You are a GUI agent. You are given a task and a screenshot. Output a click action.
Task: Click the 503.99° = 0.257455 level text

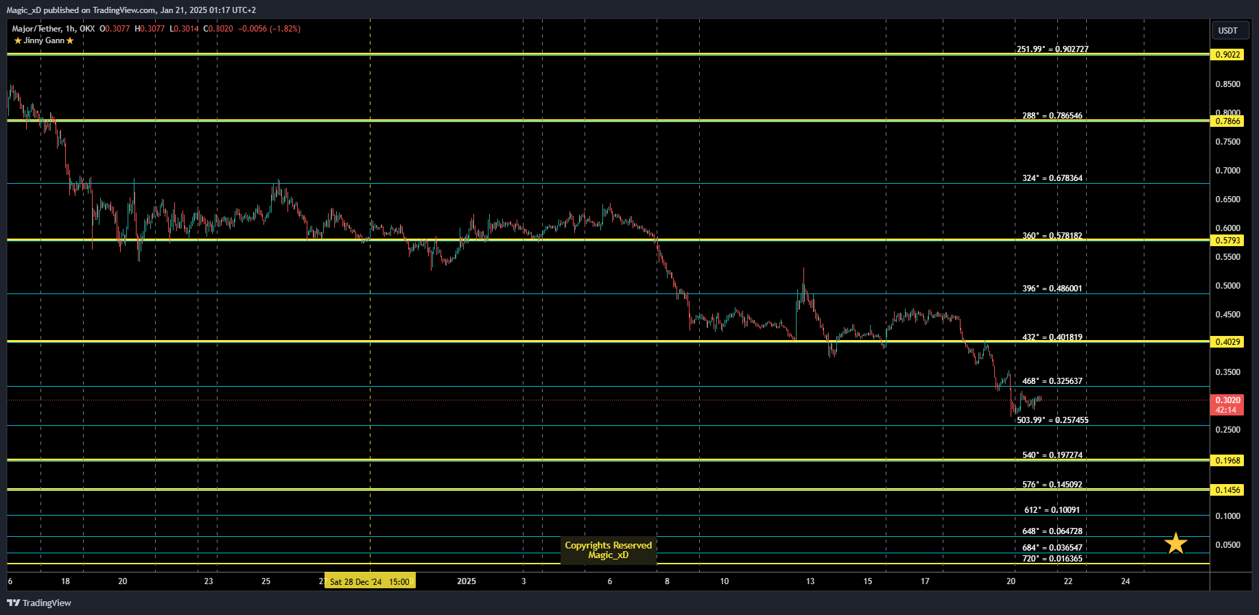[x=1052, y=420]
